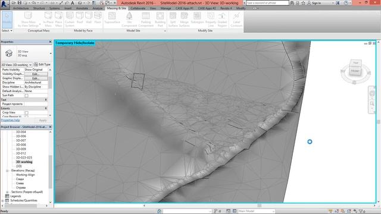The height and width of the screenshot is (214, 381).
Task: Click the filter icon in status bar
Action: click(361, 212)
